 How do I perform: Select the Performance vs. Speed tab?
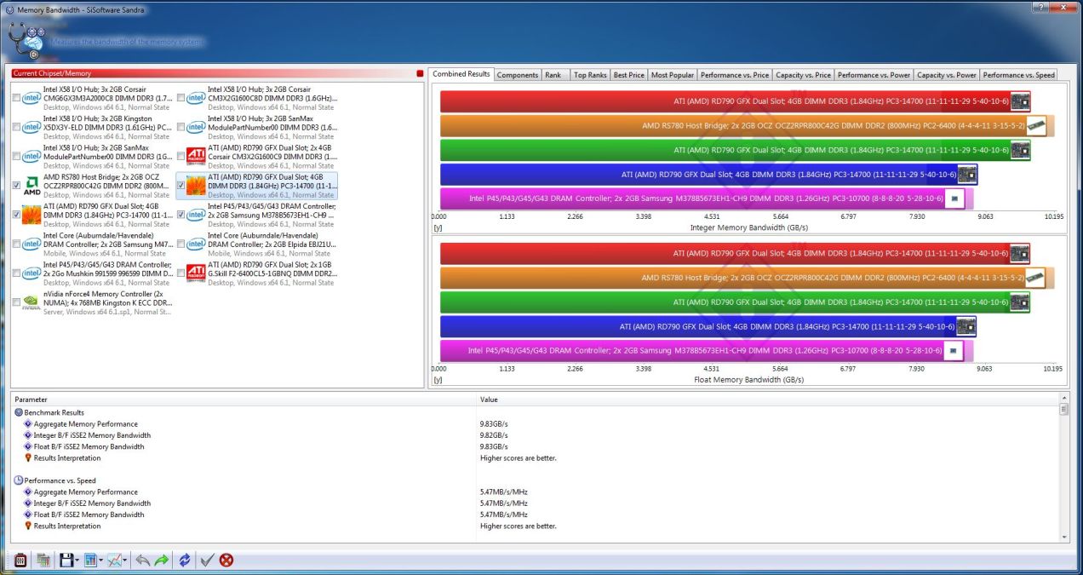(1019, 75)
